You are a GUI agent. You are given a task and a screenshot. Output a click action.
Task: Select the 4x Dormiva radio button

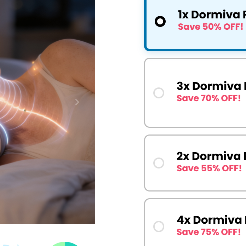[x=159, y=227]
